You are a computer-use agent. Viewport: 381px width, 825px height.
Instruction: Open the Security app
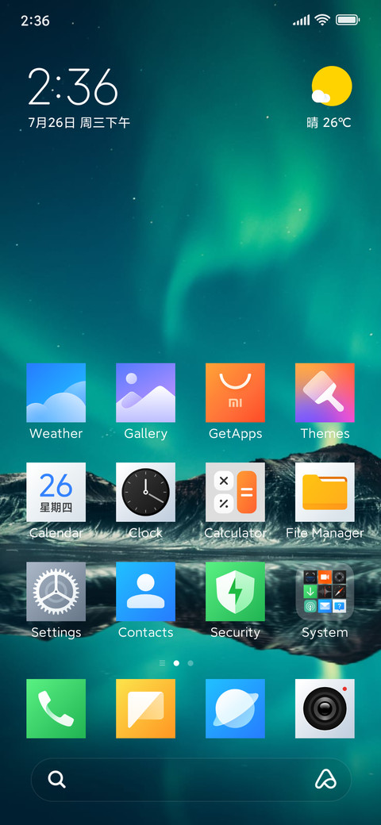pyautogui.click(x=235, y=592)
